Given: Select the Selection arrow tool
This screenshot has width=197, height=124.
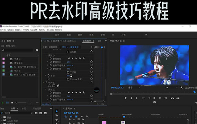Looking at the screenshot, I should (57, 111).
